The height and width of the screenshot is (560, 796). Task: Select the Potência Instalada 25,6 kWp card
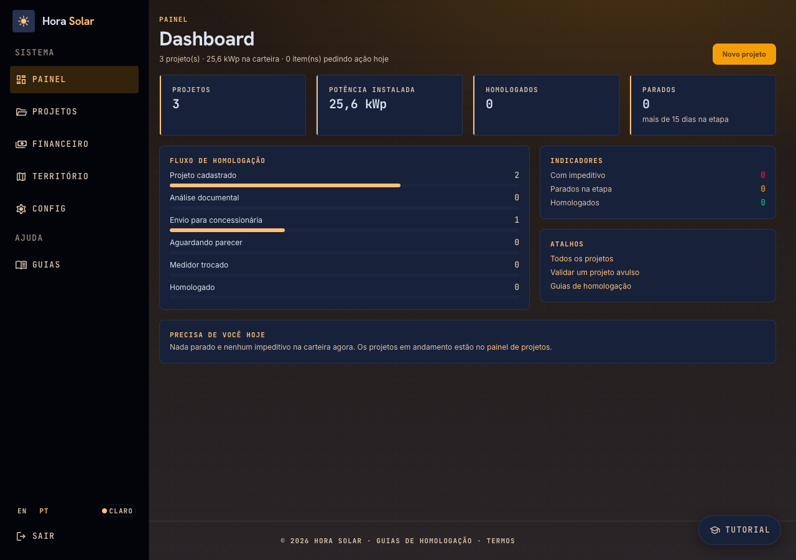389,105
